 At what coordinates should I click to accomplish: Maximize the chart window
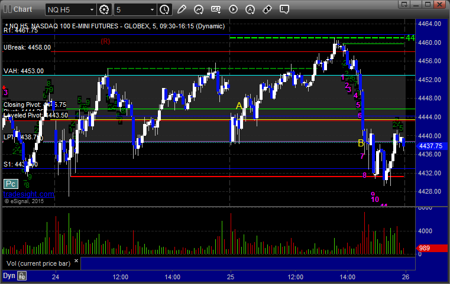coord(428,4)
